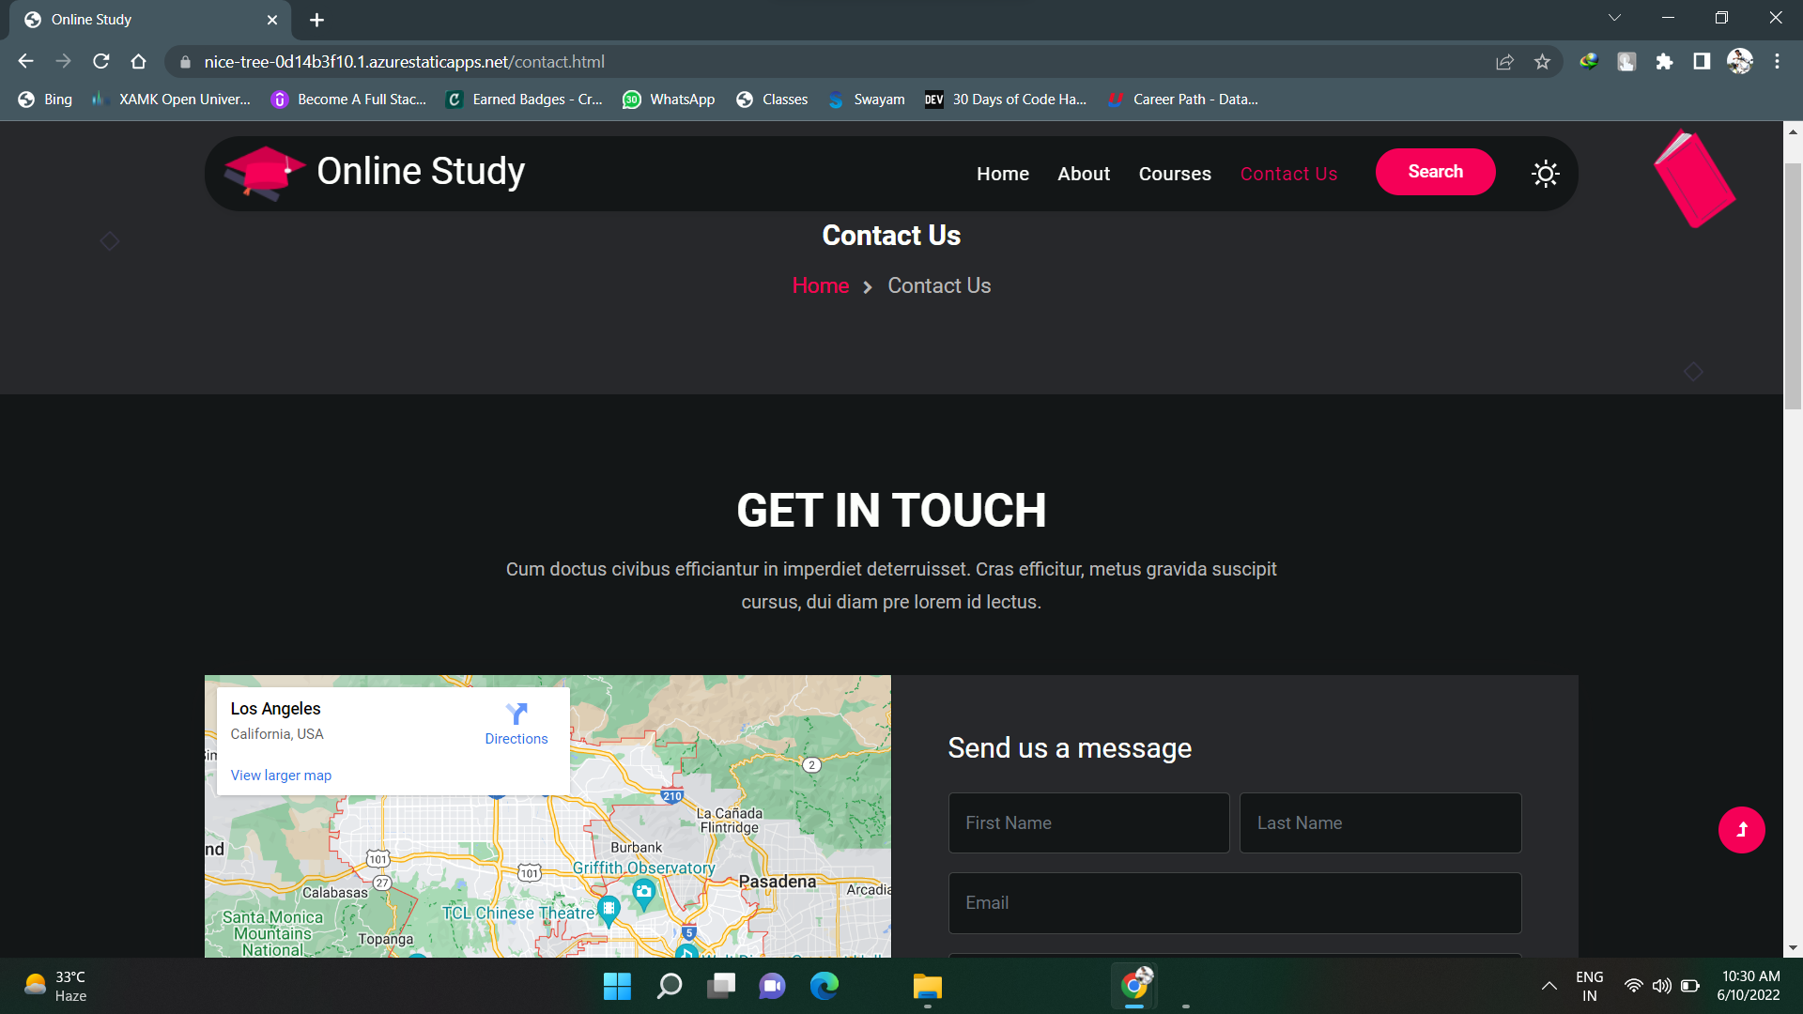
Task: Open the taskbar Search icon
Action: click(669, 986)
